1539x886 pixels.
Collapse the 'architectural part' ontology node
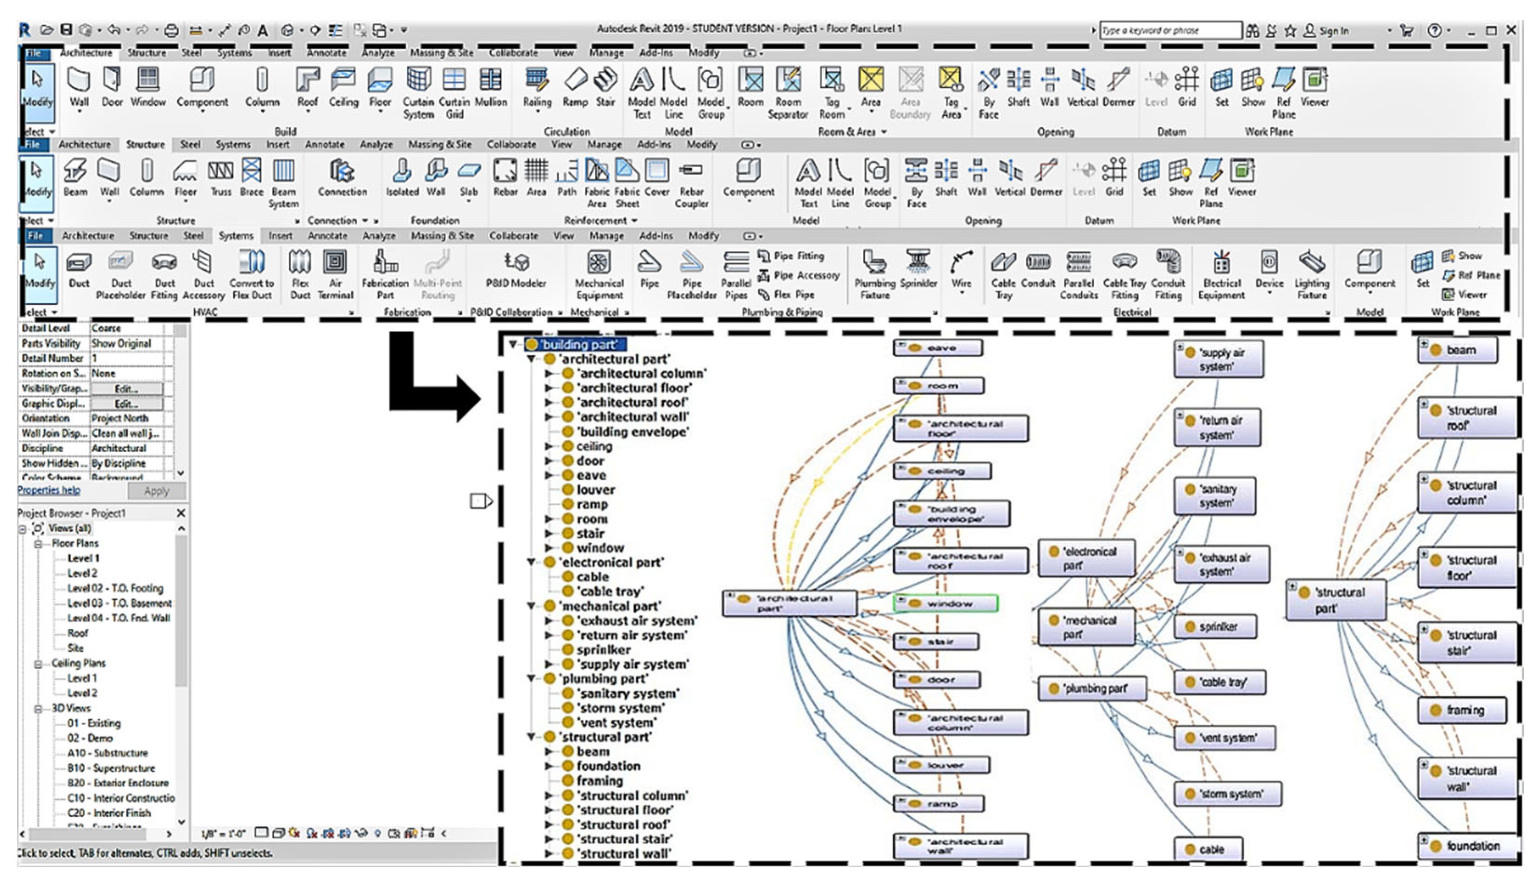[x=531, y=359]
